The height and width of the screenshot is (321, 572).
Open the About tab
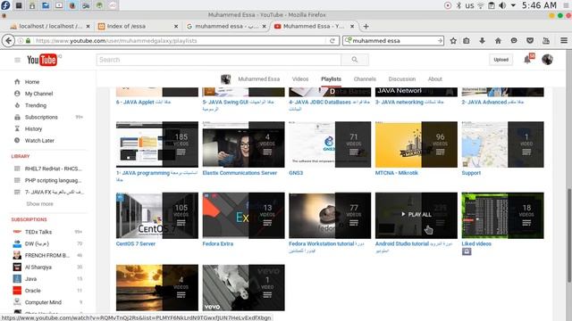point(435,79)
